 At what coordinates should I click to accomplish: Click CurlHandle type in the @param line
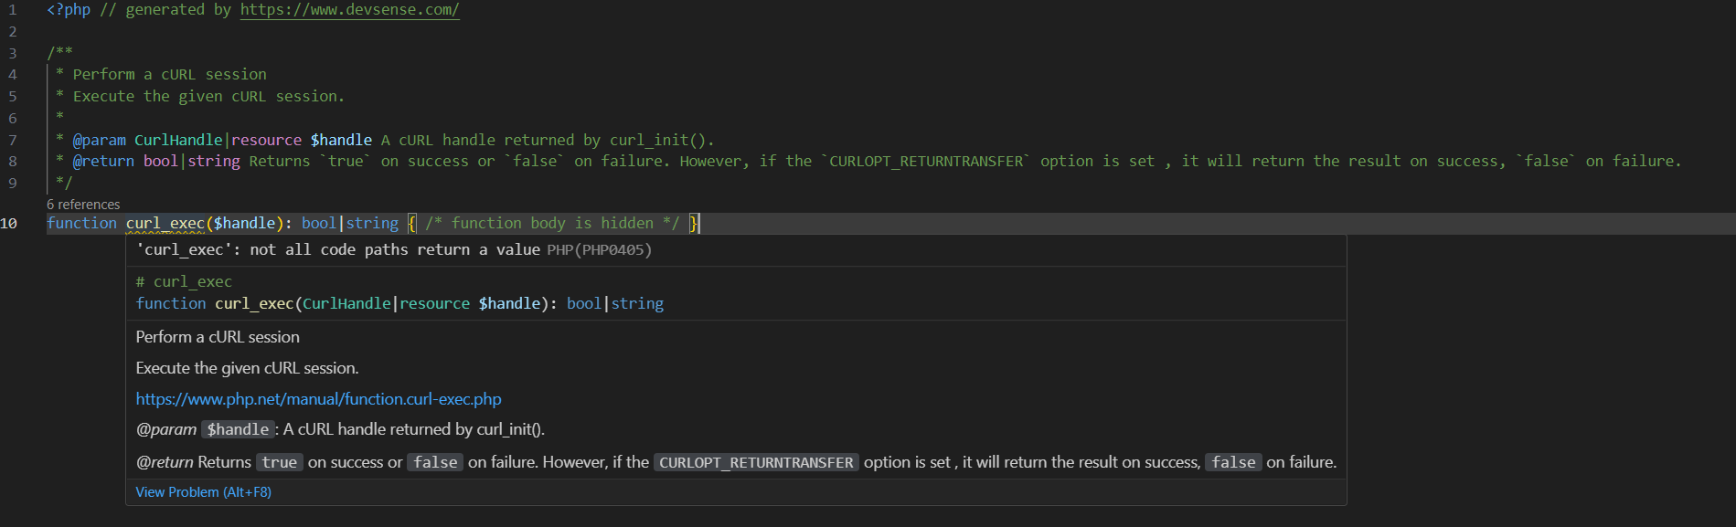pyautogui.click(x=178, y=140)
